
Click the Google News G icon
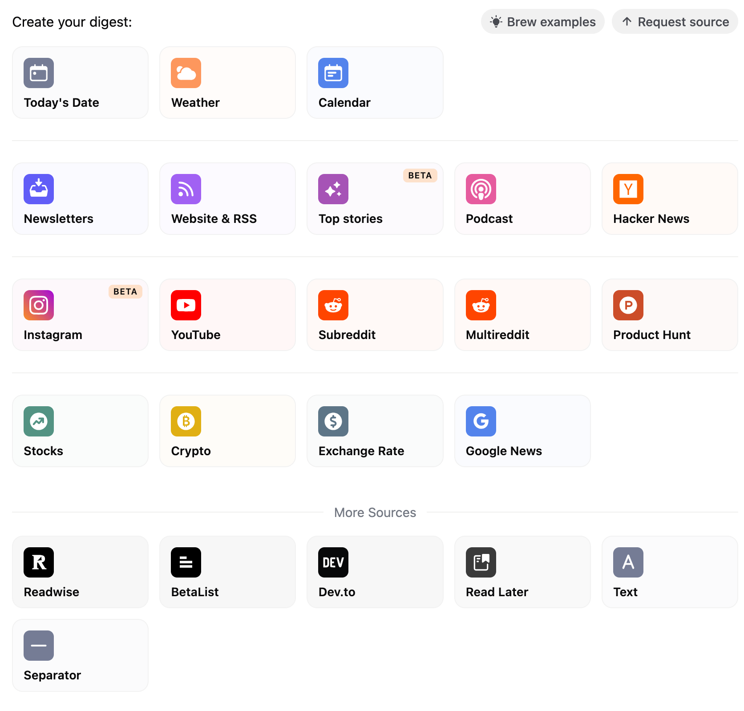[x=481, y=421]
